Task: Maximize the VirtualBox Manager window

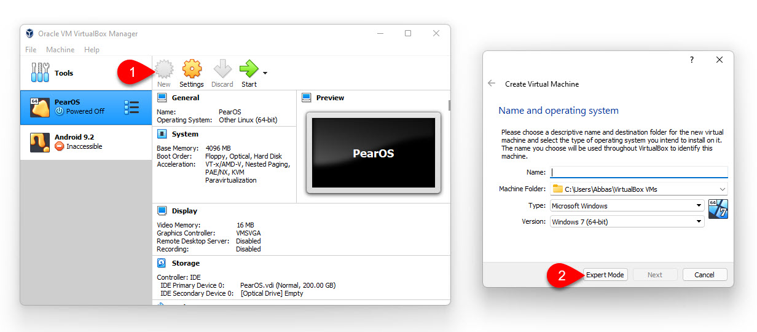Action: (x=408, y=34)
